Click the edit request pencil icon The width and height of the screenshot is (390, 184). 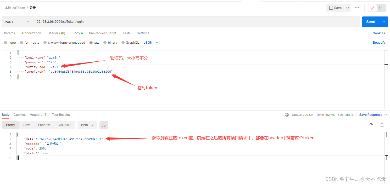pyautogui.click(x=372, y=8)
